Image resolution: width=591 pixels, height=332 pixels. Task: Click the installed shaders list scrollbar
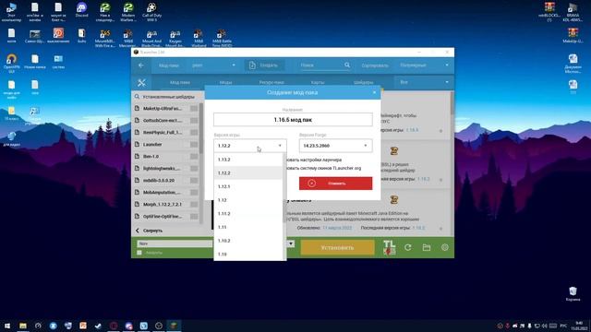(201, 128)
